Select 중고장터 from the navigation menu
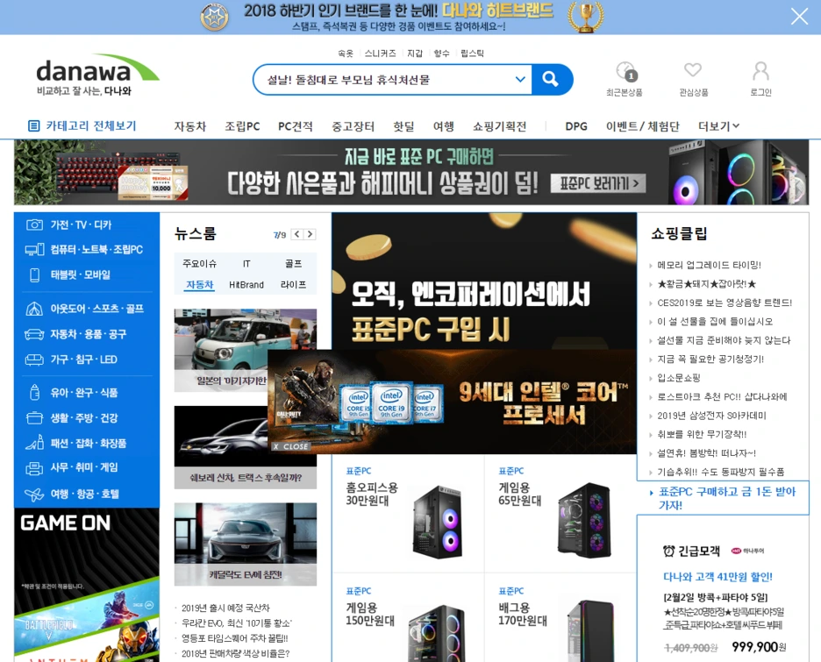 353,126
